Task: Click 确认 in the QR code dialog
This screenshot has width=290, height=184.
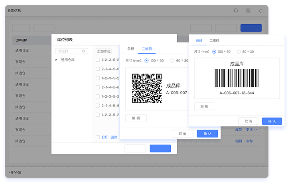Action: click(207, 134)
